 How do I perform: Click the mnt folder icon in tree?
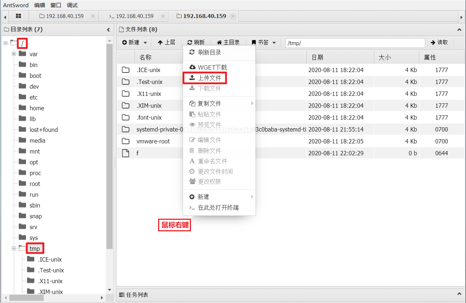click(x=22, y=151)
